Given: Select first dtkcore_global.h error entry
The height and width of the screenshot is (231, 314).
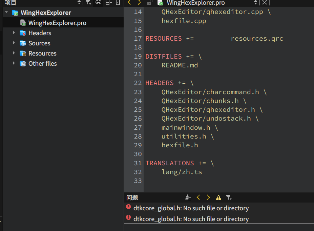Looking at the screenshot, I should [x=219, y=208].
